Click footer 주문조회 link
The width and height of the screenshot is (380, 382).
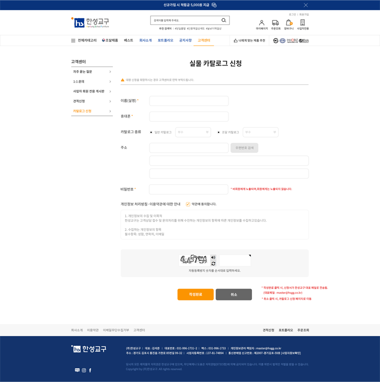pos(303,330)
